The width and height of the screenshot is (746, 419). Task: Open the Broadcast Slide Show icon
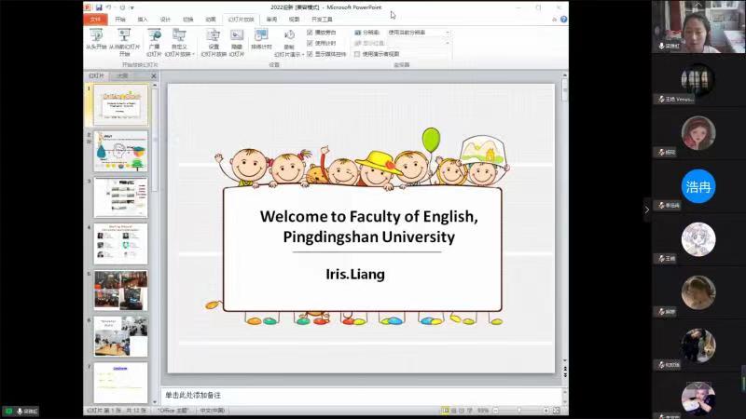coord(154,39)
